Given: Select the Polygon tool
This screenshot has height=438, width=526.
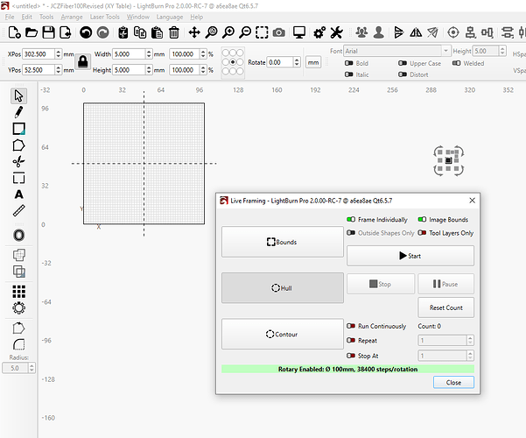Looking at the screenshot, I should click(x=18, y=145).
